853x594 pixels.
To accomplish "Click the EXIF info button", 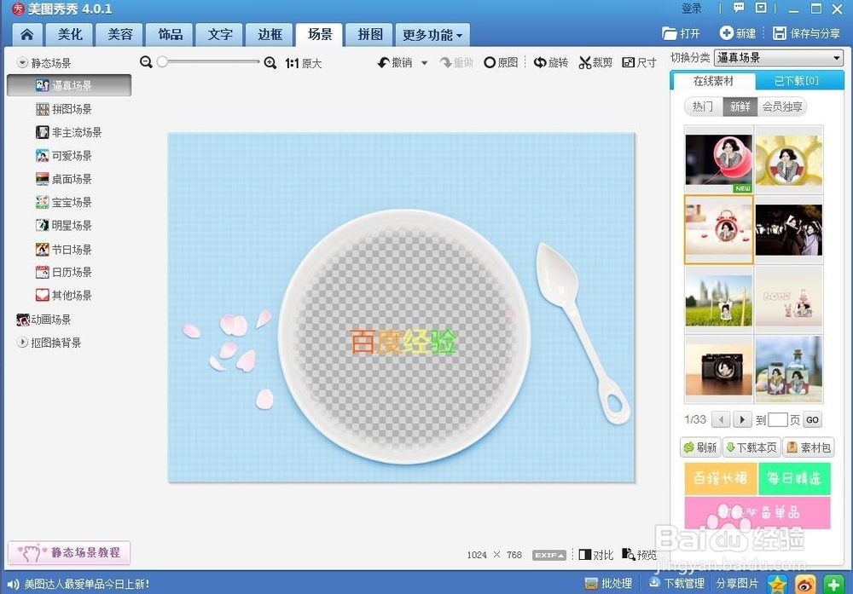I will coord(548,555).
